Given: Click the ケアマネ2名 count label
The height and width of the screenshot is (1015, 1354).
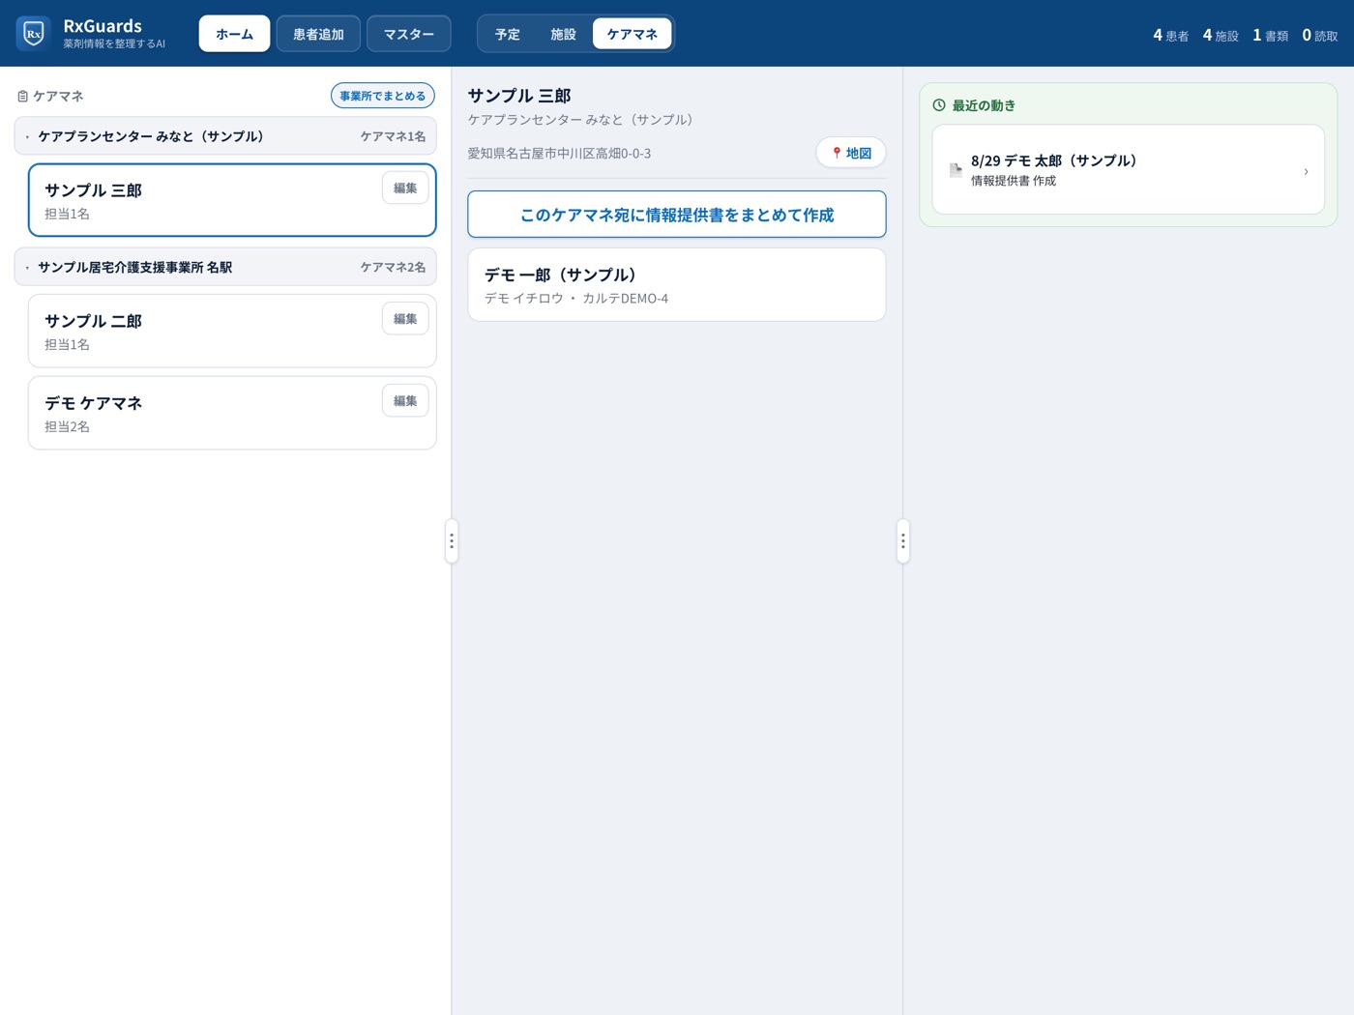Looking at the screenshot, I should pos(393,267).
